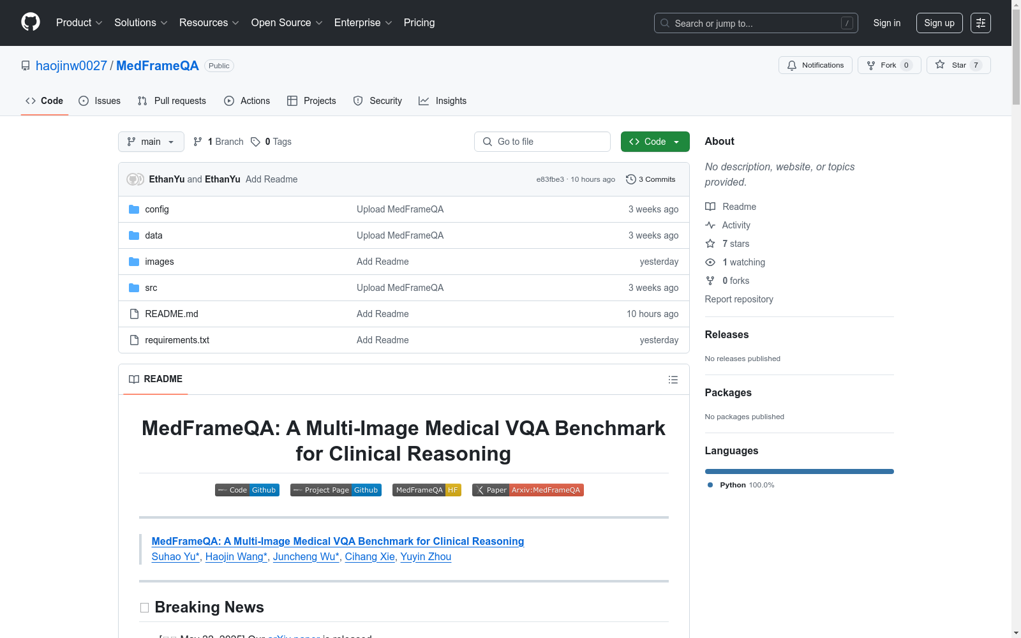Click the repository icon beside haojinw0027
Viewport: 1021px width, 638px height.
click(26, 66)
